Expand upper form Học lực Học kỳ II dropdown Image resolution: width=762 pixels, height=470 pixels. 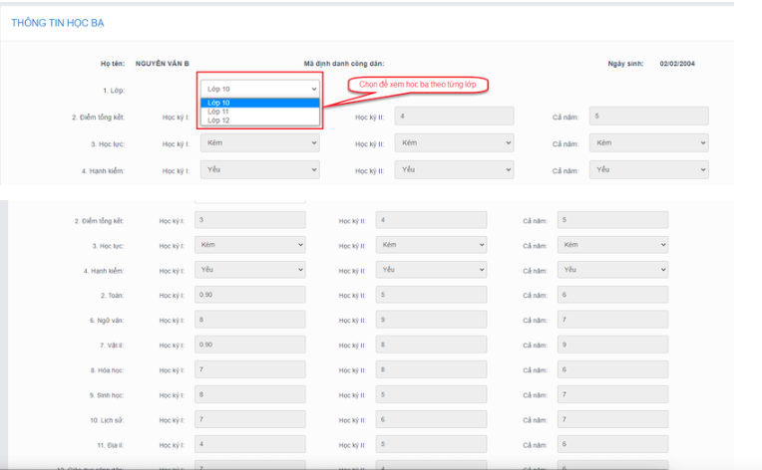pos(454,143)
